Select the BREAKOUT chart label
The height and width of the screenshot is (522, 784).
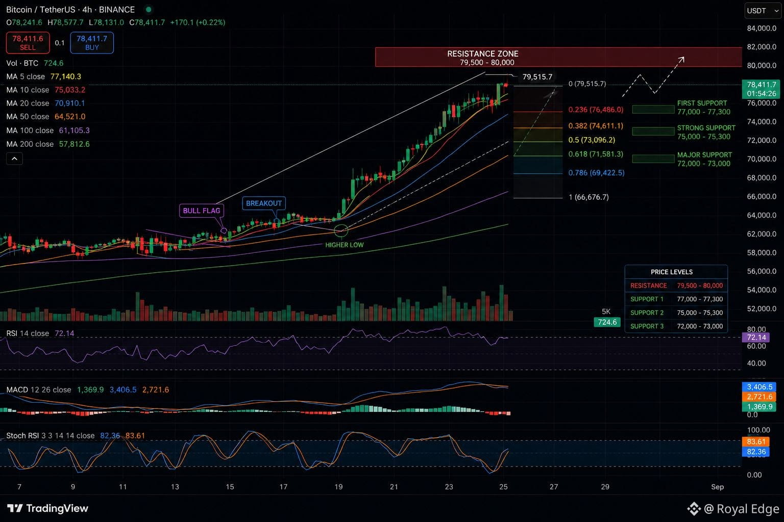point(264,203)
